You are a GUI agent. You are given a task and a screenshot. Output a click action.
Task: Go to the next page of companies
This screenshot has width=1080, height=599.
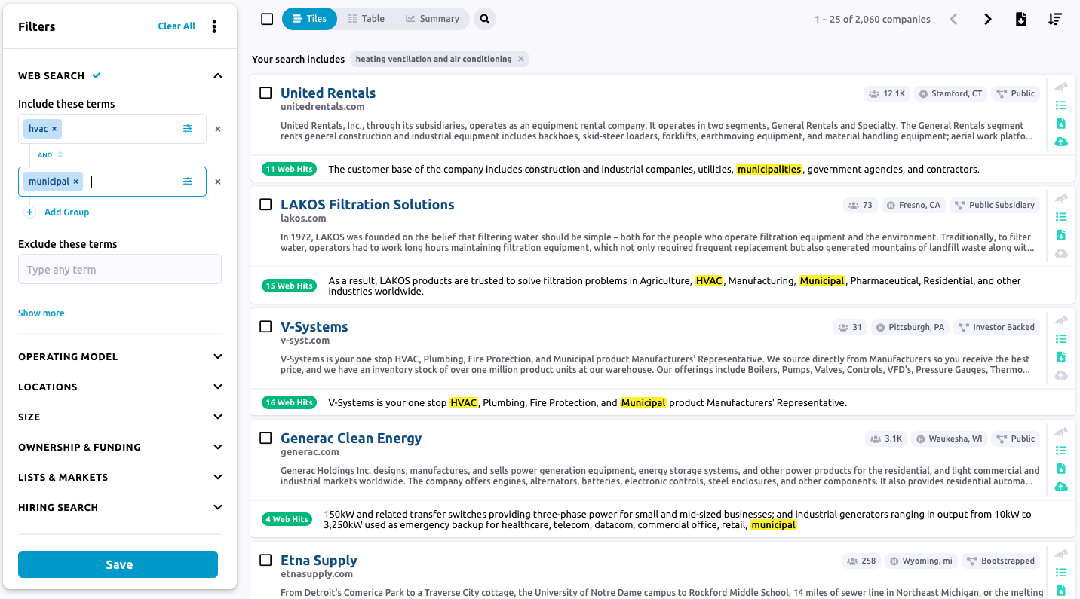pyautogui.click(x=988, y=19)
